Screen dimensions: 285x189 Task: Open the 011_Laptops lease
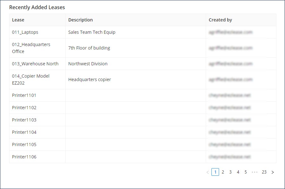tap(25, 32)
